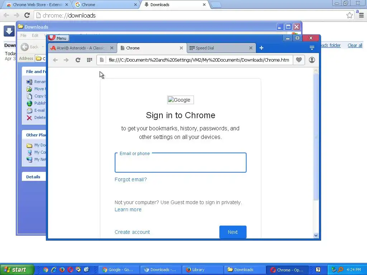
Task: Click the Rename task in Explorer sidebar
Action: click(36, 82)
